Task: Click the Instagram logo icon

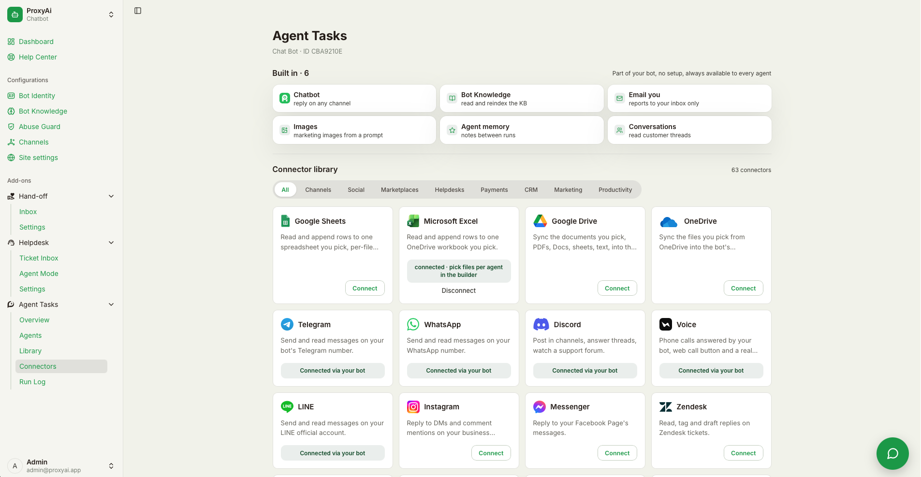Action: click(x=413, y=407)
